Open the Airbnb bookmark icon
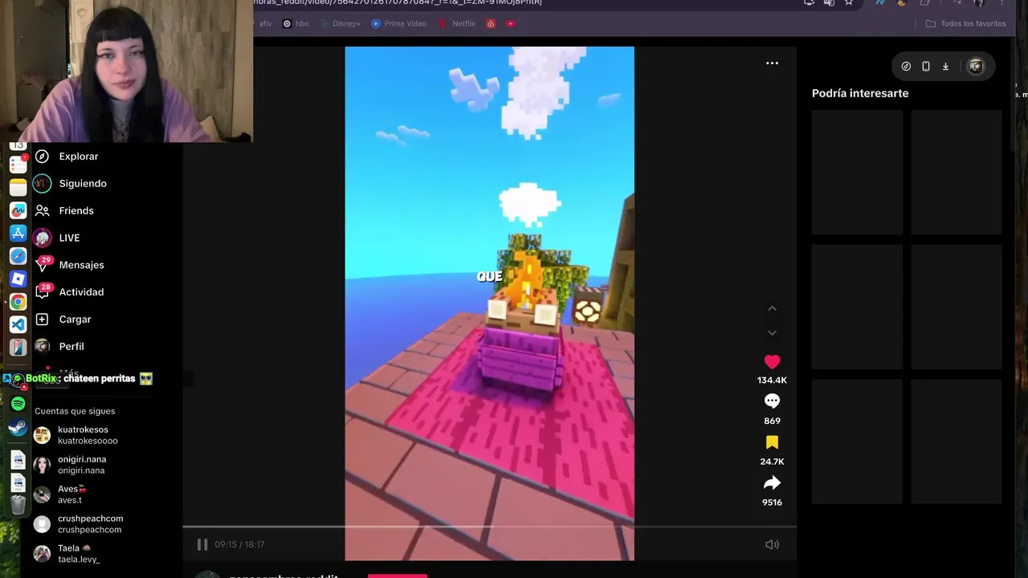The image size is (1028, 578). click(491, 24)
